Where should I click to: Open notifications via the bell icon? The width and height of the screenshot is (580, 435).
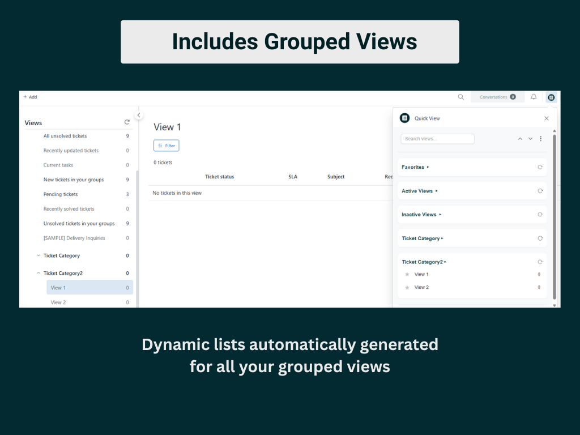pos(533,97)
